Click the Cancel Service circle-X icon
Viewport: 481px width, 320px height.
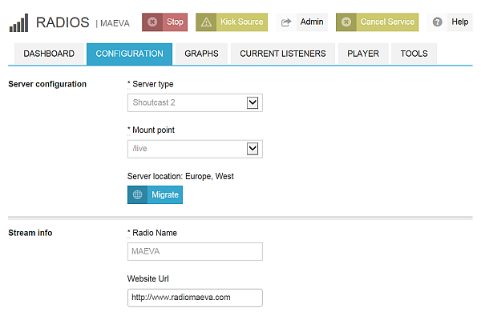pos(346,22)
